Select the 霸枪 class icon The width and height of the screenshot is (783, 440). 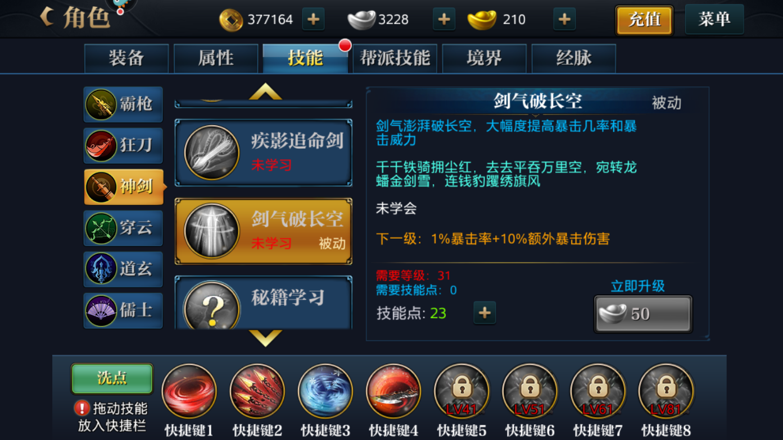click(123, 104)
